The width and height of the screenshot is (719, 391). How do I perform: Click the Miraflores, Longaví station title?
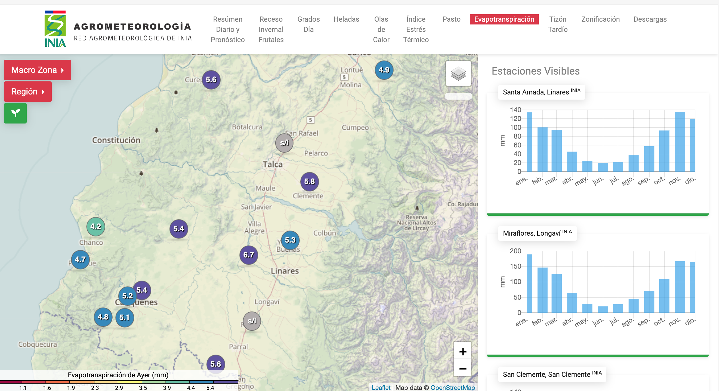click(537, 233)
